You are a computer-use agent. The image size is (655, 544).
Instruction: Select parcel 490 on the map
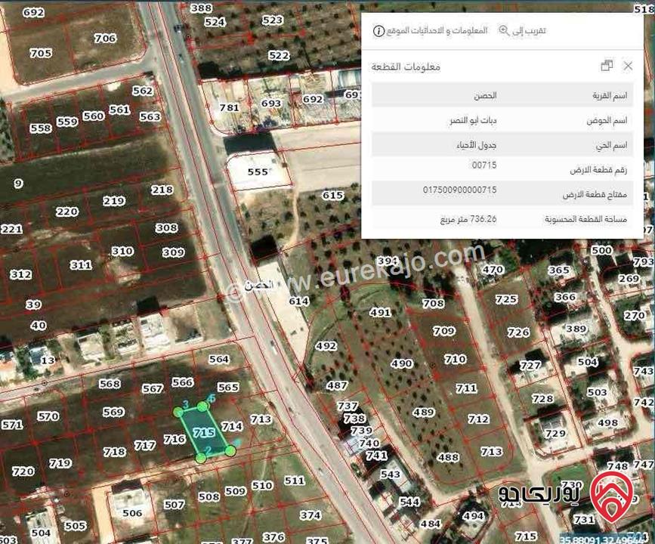coord(402,363)
